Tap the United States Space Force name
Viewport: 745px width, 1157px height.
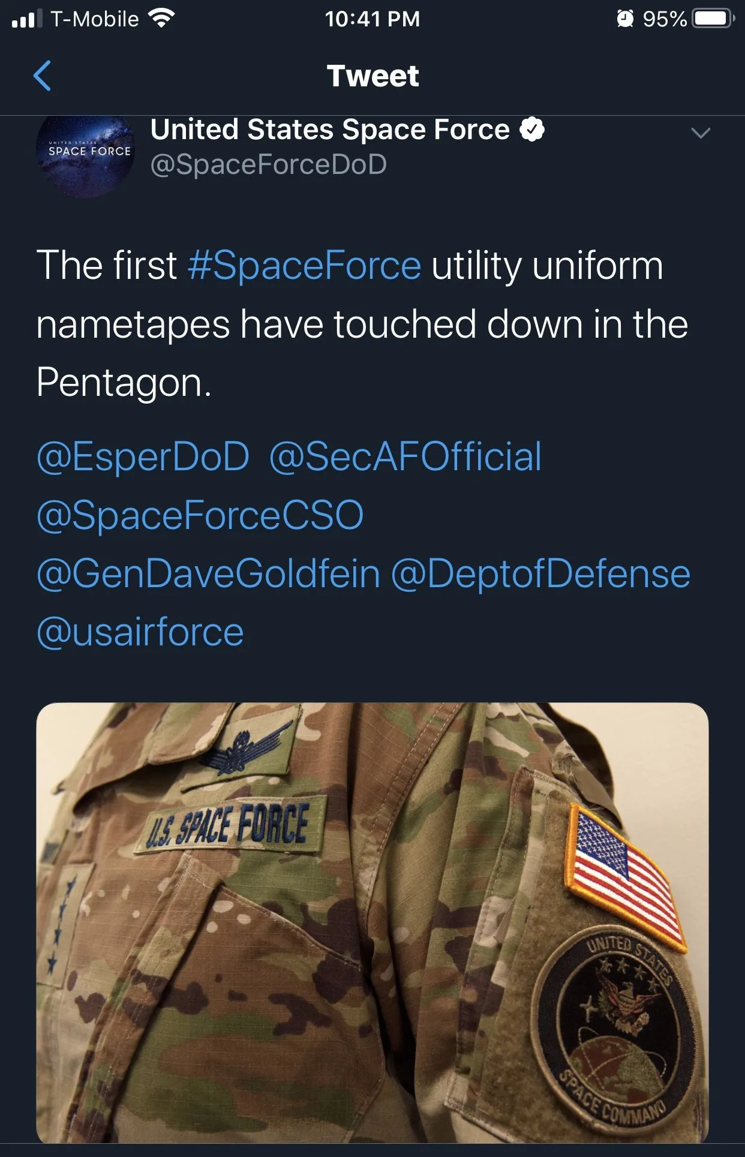(x=330, y=130)
